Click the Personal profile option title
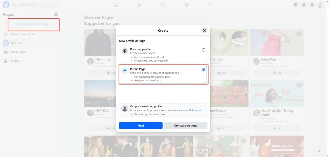 pos(140,49)
